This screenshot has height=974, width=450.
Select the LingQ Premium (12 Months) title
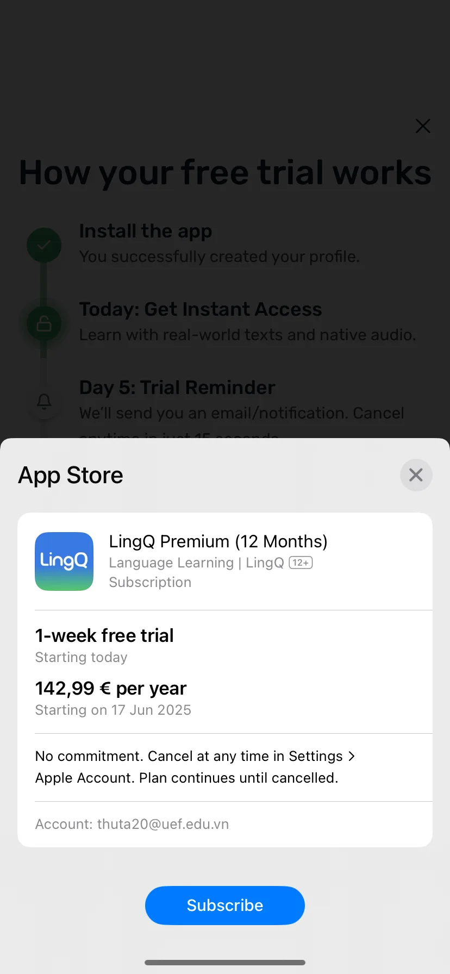point(218,541)
